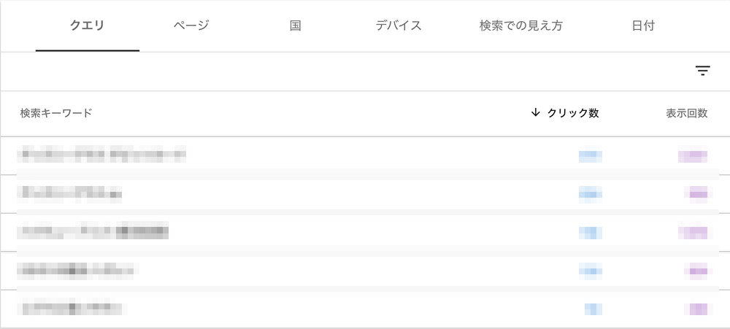730x329 pixels.
Task: Switch to the ページ tab
Action: pyautogui.click(x=191, y=26)
